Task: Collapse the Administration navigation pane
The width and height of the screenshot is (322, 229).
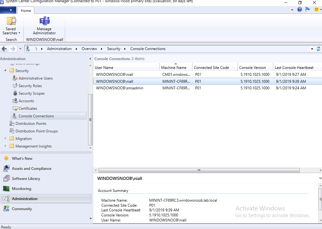Action: click(x=90, y=59)
